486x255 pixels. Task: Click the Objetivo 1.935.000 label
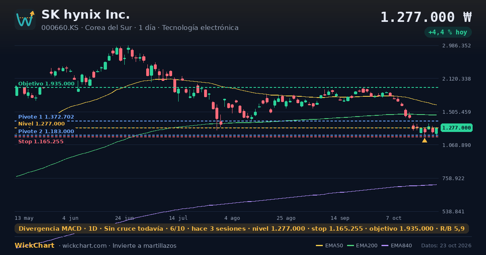(46, 84)
